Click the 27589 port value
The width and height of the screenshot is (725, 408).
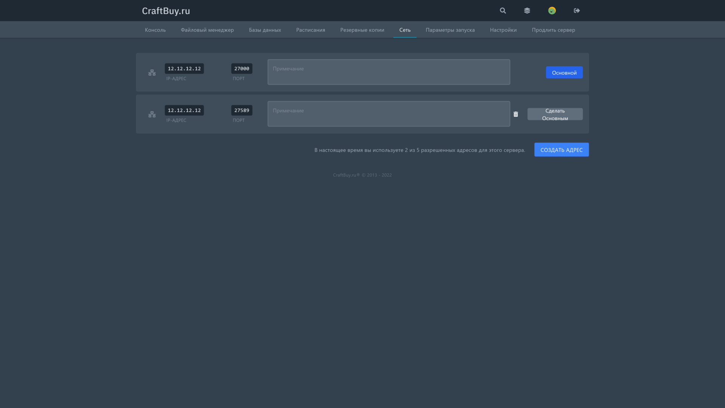click(242, 110)
